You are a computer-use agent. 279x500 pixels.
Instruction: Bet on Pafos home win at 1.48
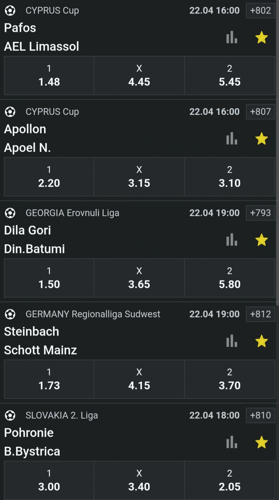click(49, 76)
